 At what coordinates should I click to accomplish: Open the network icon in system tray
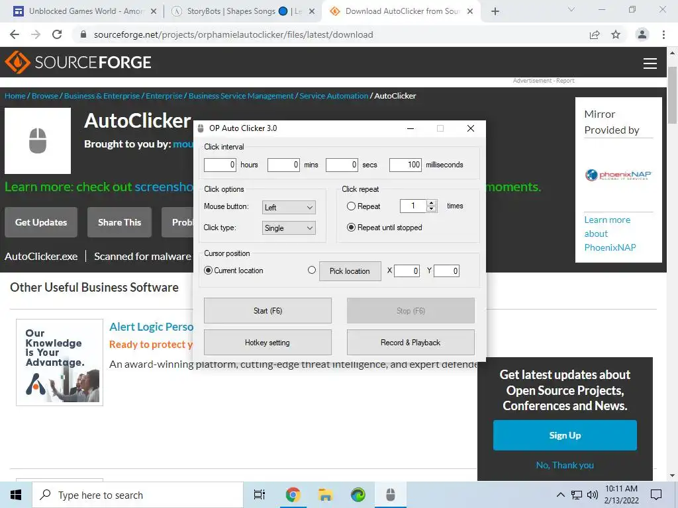pyautogui.click(x=577, y=495)
